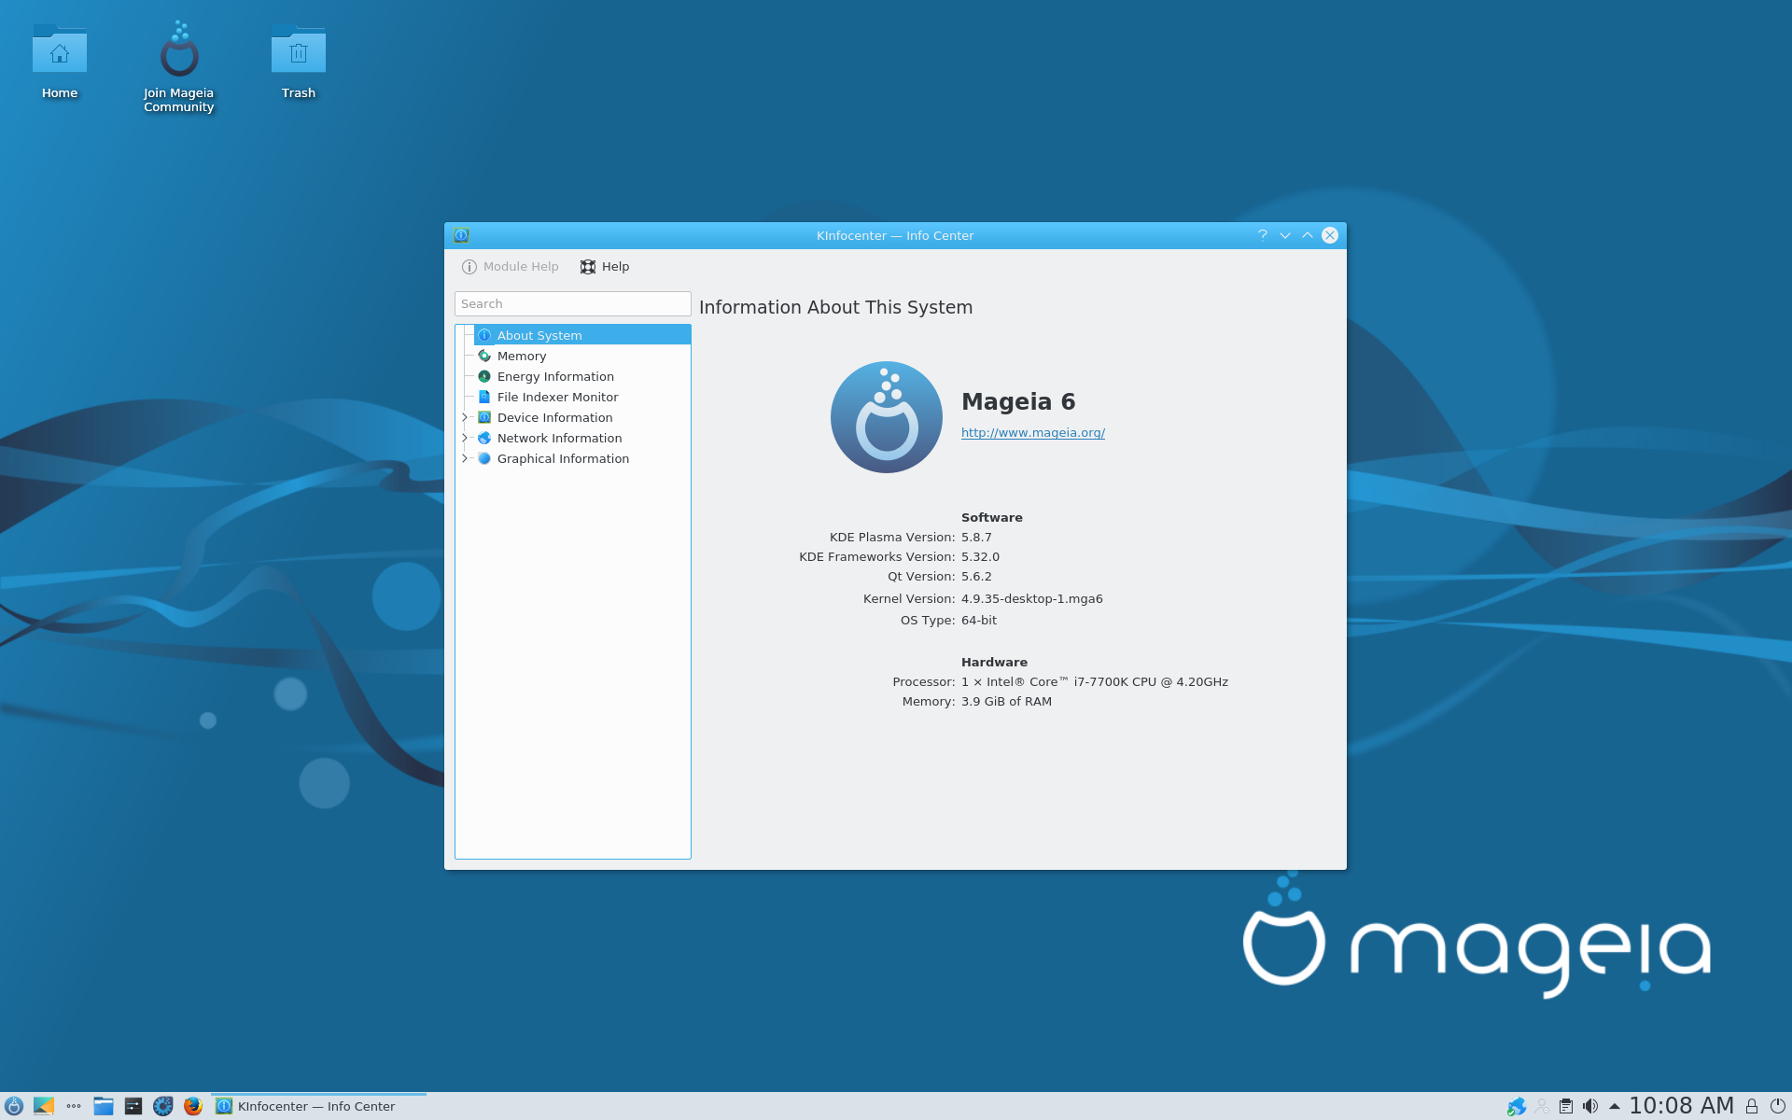Click the Information About This System heading
Screen dimensions: 1792x1120
tap(835, 307)
